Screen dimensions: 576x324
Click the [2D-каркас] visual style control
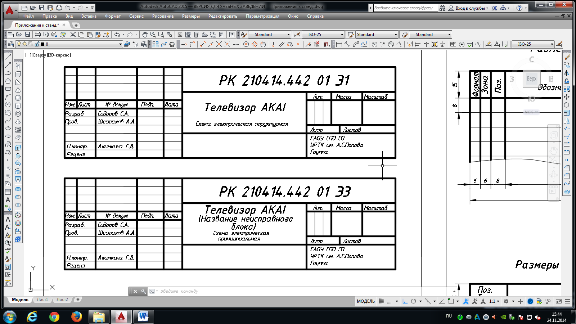click(59, 55)
